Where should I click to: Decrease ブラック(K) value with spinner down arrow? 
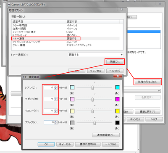click(56, 123)
